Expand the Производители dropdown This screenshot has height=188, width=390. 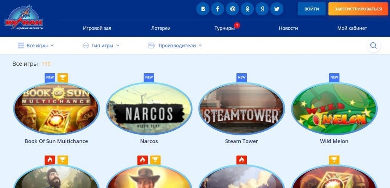coord(175,46)
